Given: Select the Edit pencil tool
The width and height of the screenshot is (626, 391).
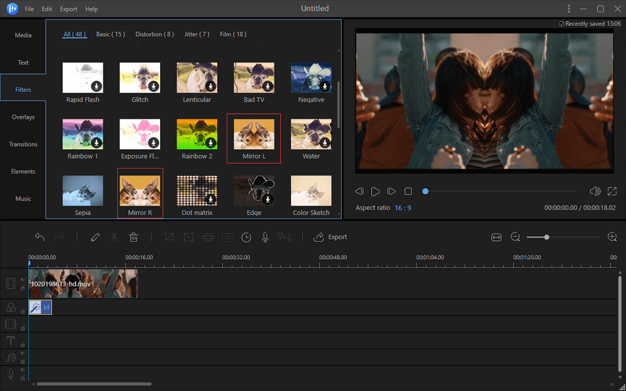Looking at the screenshot, I should pyautogui.click(x=95, y=237).
